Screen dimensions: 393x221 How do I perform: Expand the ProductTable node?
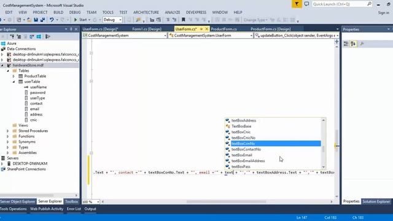click(14, 76)
